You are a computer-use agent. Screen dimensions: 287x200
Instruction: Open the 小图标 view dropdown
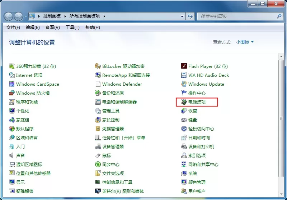(x=245, y=42)
